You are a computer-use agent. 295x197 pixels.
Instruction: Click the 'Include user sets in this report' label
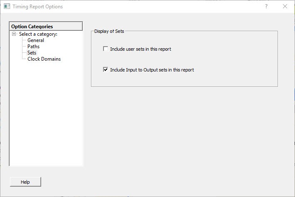click(140, 49)
